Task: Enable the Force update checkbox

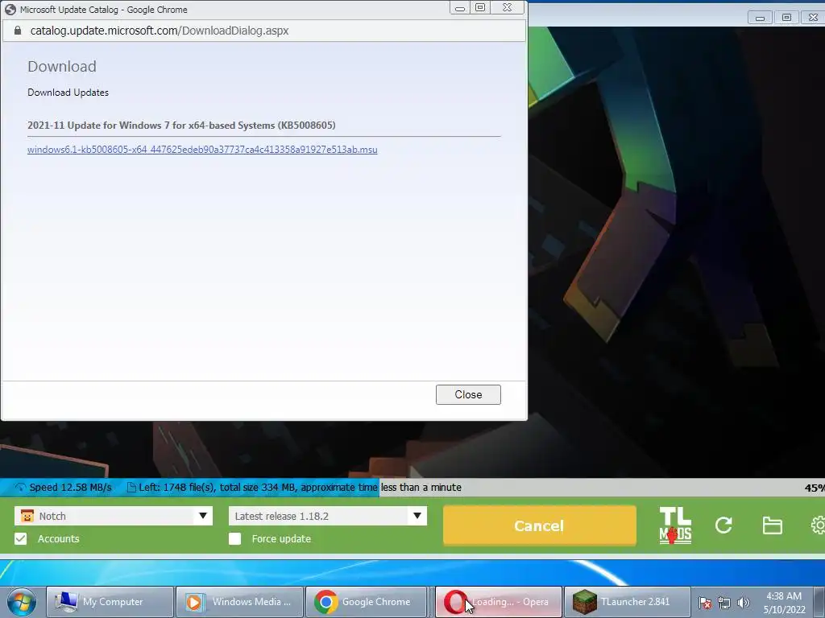Action: [234, 538]
